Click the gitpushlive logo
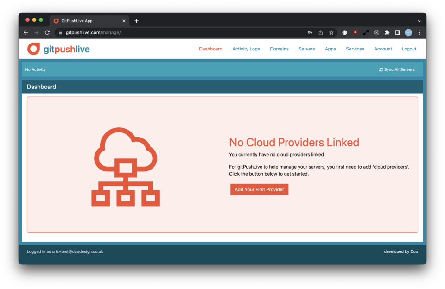This screenshot has height=289, width=445. tap(58, 49)
